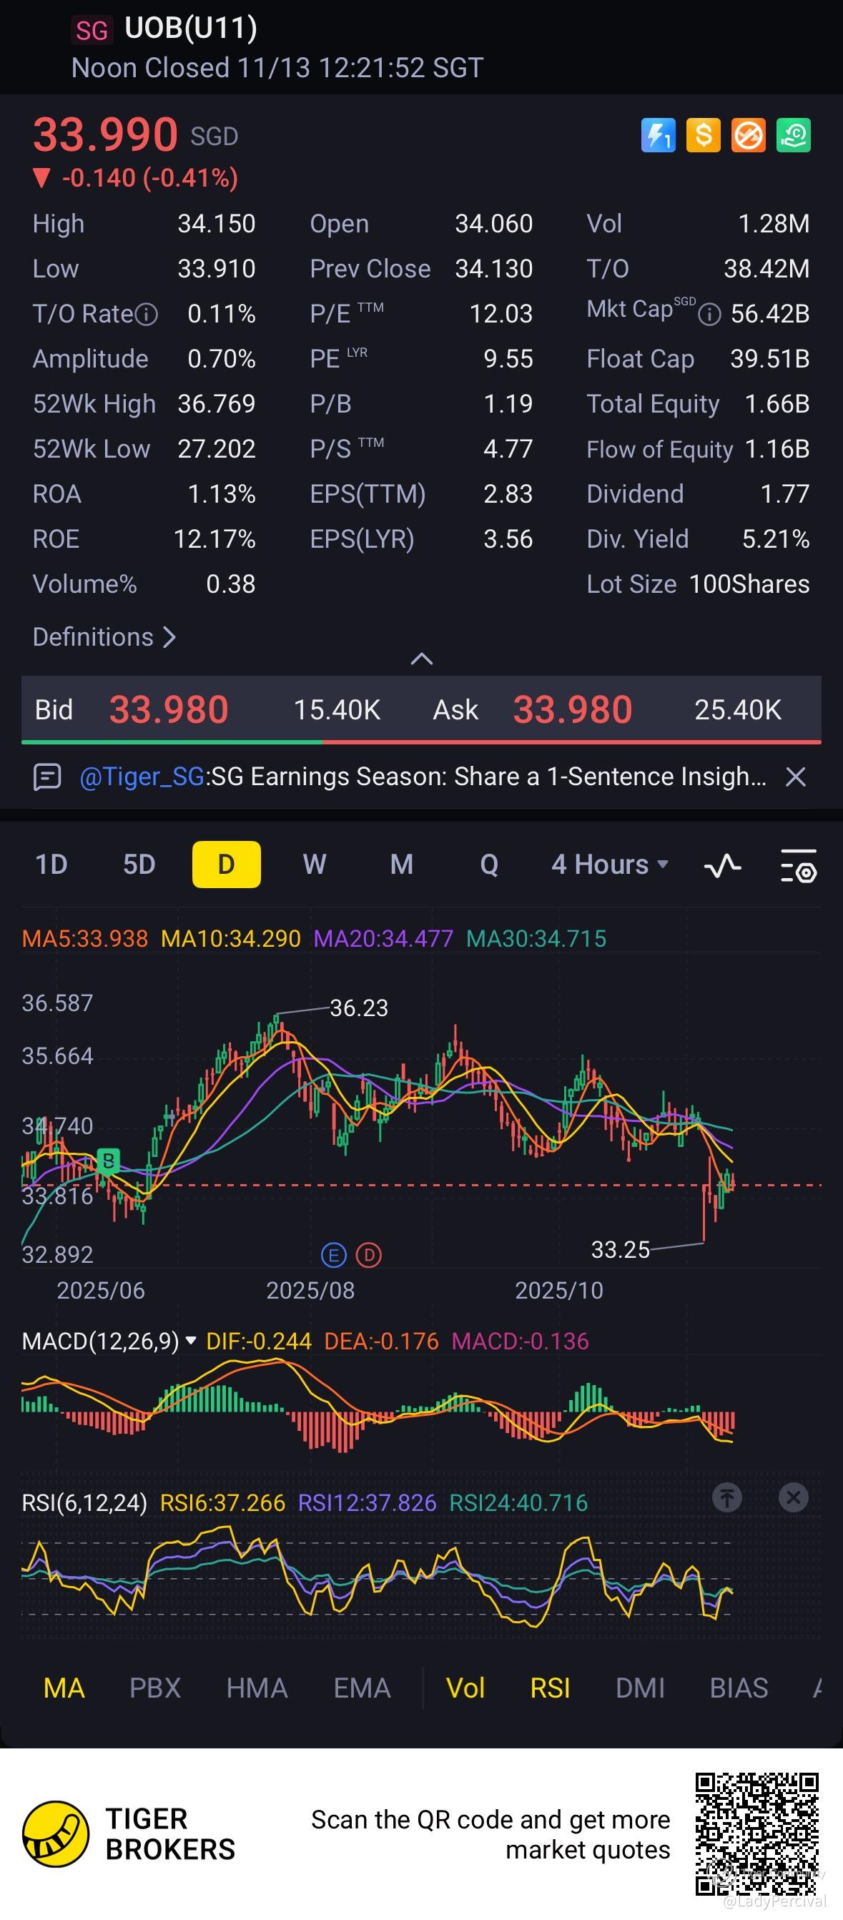Tap the 52Wk Low 27.202 value
843x1920 pixels.
click(x=216, y=448)
